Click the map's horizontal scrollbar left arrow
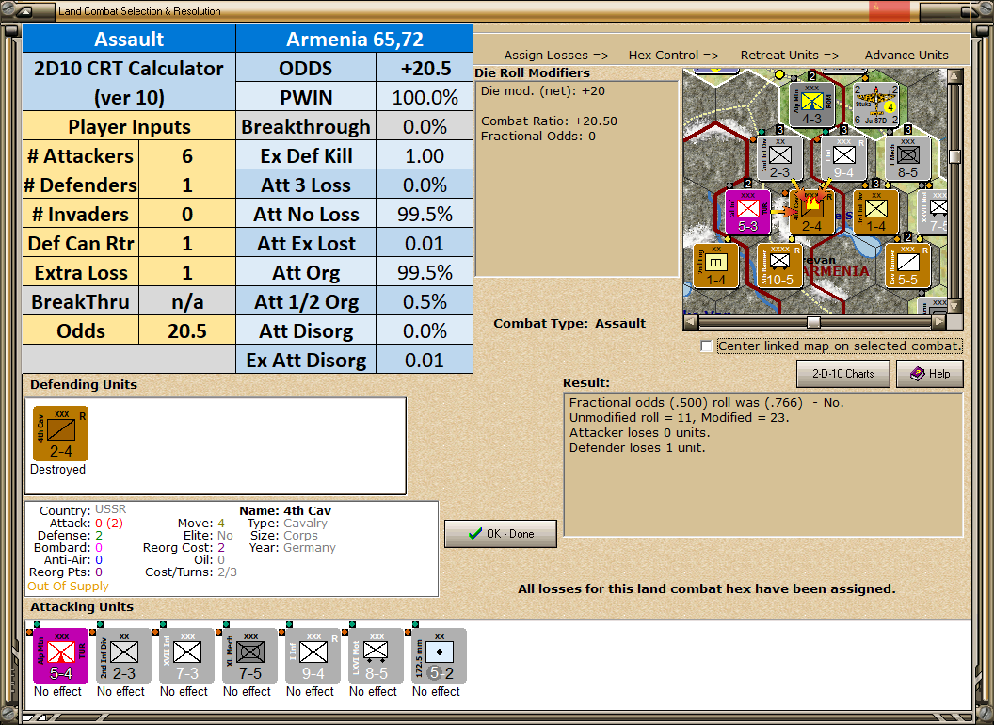The height and width of the screenshot is (725, 994). point(691,322)
